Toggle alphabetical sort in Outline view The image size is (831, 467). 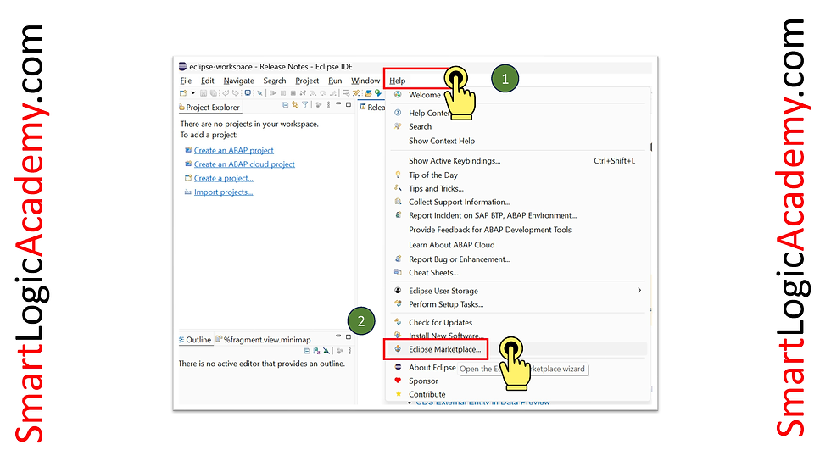pos(316,351)
